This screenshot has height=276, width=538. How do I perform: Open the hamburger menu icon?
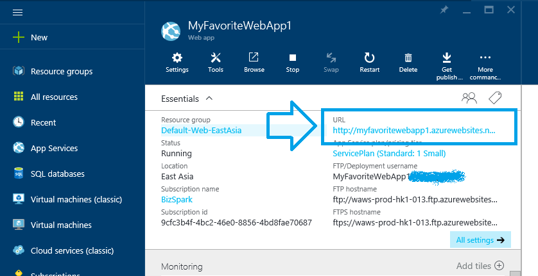17,12
